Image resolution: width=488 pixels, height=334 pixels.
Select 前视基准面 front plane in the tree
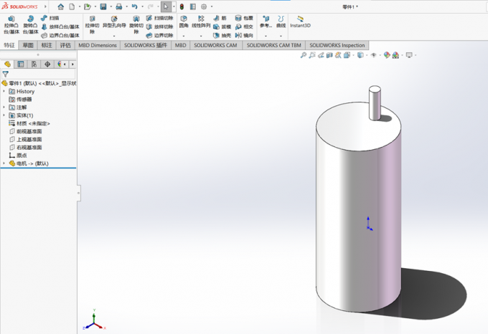pyautogui.click(x=26, y=131)
